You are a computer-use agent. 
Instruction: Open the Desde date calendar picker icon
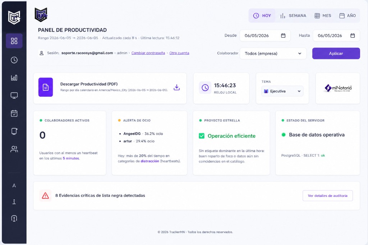coord(283,36)
